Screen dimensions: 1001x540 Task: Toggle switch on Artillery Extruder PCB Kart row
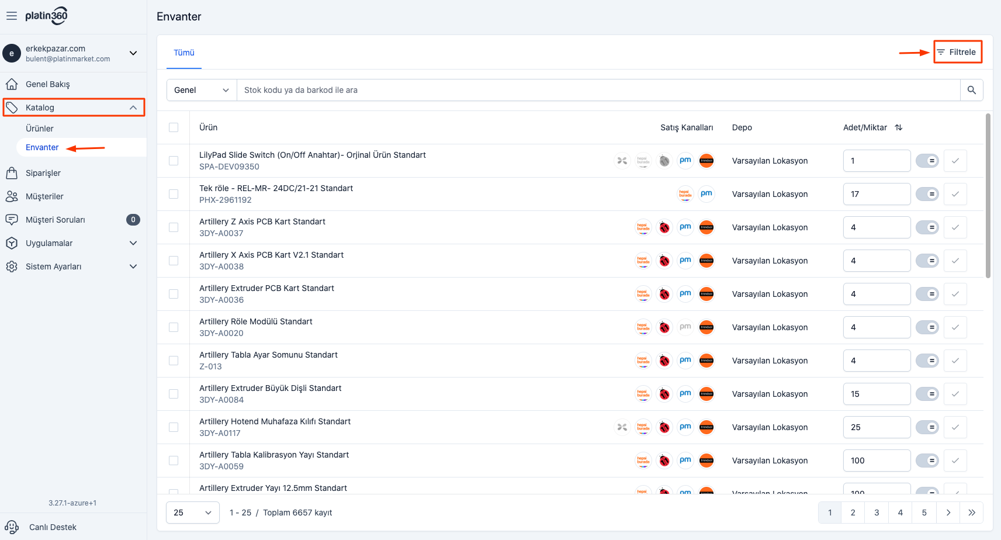point(927,294)
